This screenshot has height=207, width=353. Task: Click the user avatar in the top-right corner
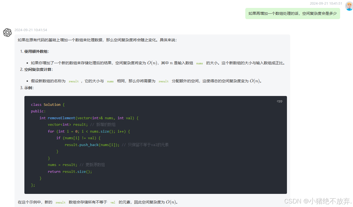click(348, 6)
